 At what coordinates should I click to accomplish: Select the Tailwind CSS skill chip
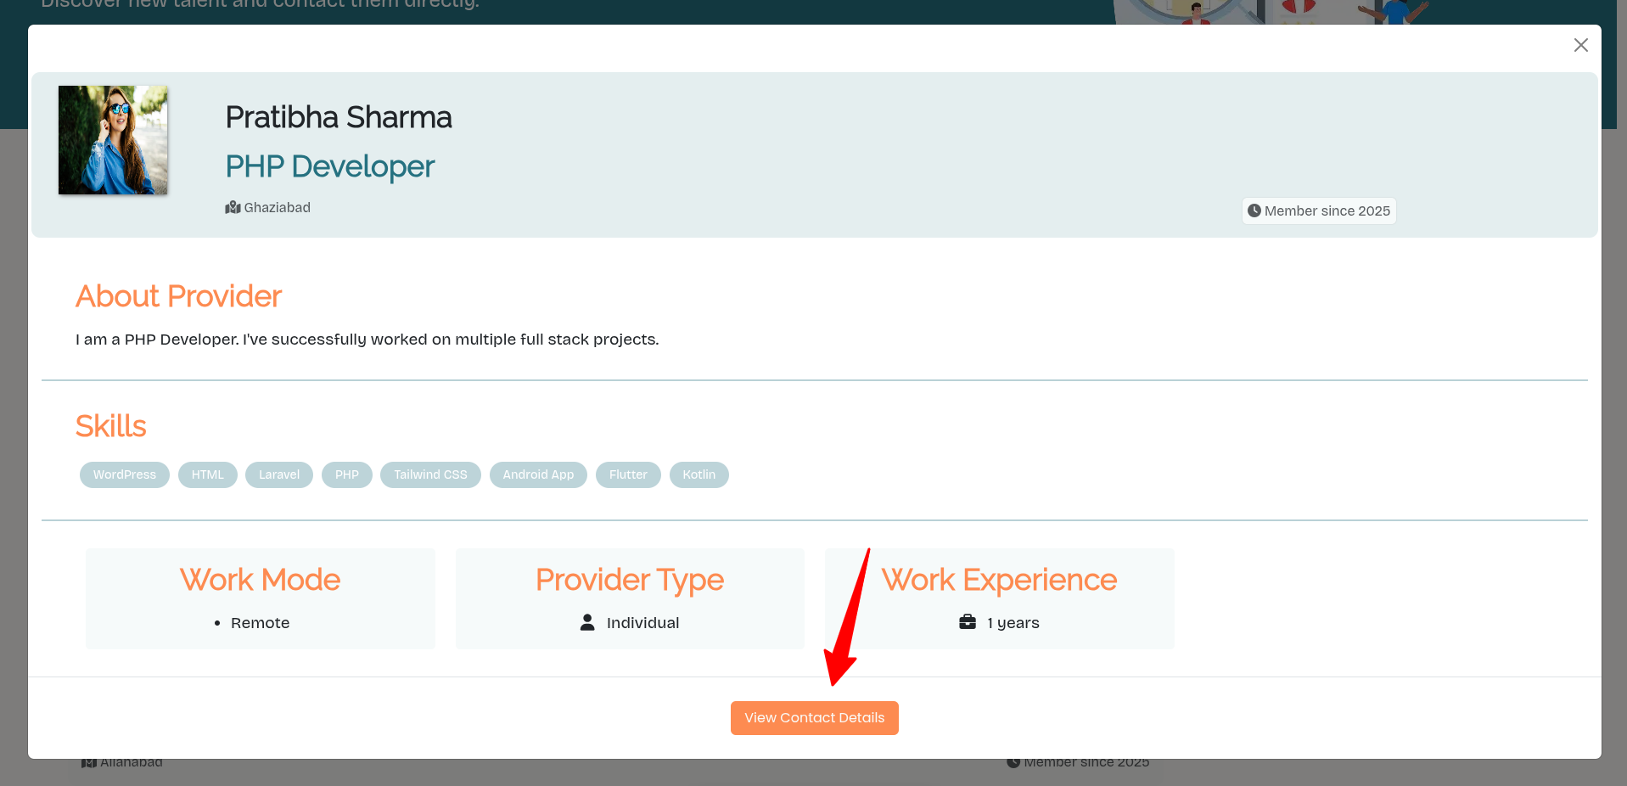coord(430,474)
